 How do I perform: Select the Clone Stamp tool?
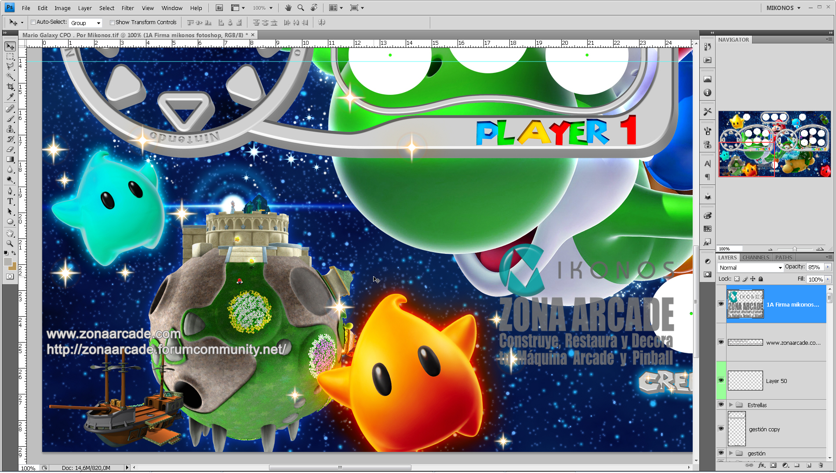coord(10,129)
